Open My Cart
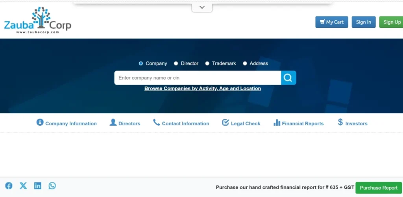Viewport: 403px width, 197px height. tap(332, 22)
